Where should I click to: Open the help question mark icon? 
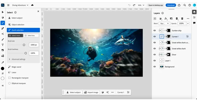click(190, 5)
